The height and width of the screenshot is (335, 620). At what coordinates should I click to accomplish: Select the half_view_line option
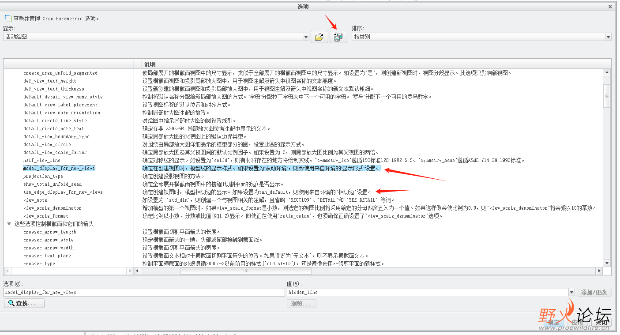[42, 161]
